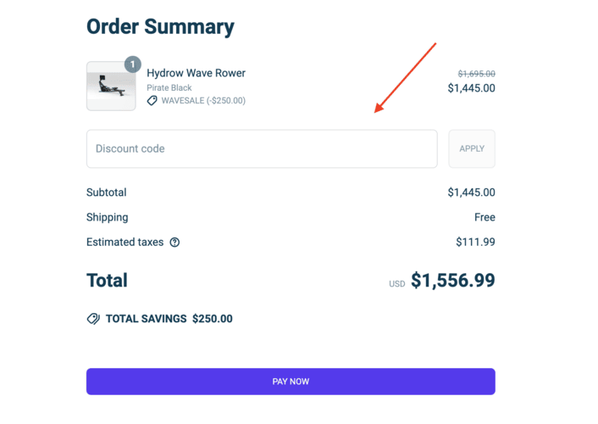Click the Free shipping value

[484, 217]
